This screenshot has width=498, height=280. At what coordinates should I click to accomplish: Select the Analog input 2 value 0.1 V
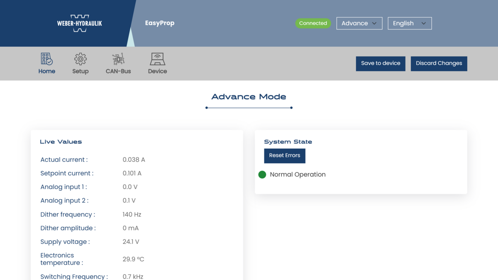(129, 201)
